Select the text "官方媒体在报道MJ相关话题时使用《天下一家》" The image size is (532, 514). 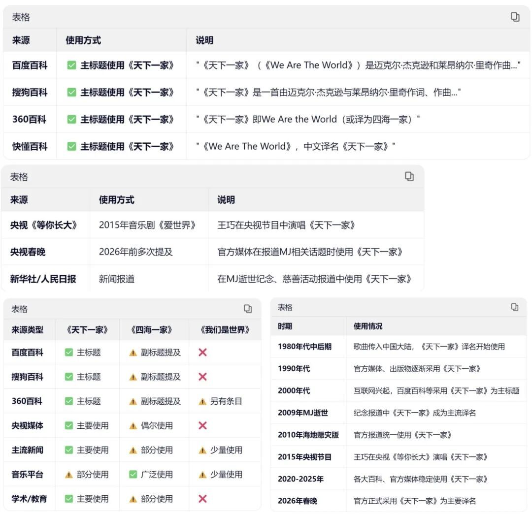point(310,252)
